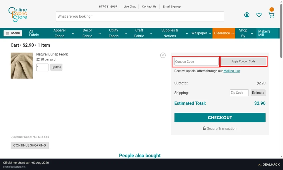Open the Natural Burlap Fabric thumbnail

point(22,65)
